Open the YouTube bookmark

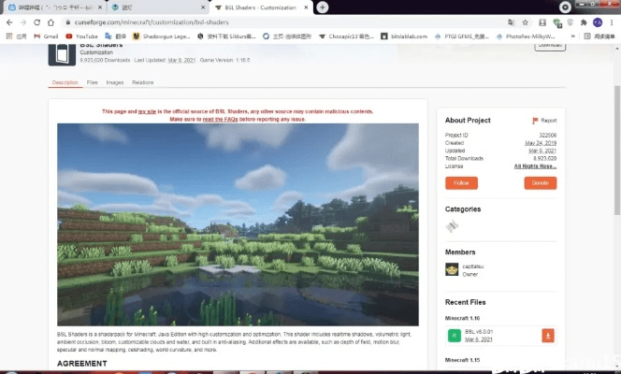(x=85, y=36)
